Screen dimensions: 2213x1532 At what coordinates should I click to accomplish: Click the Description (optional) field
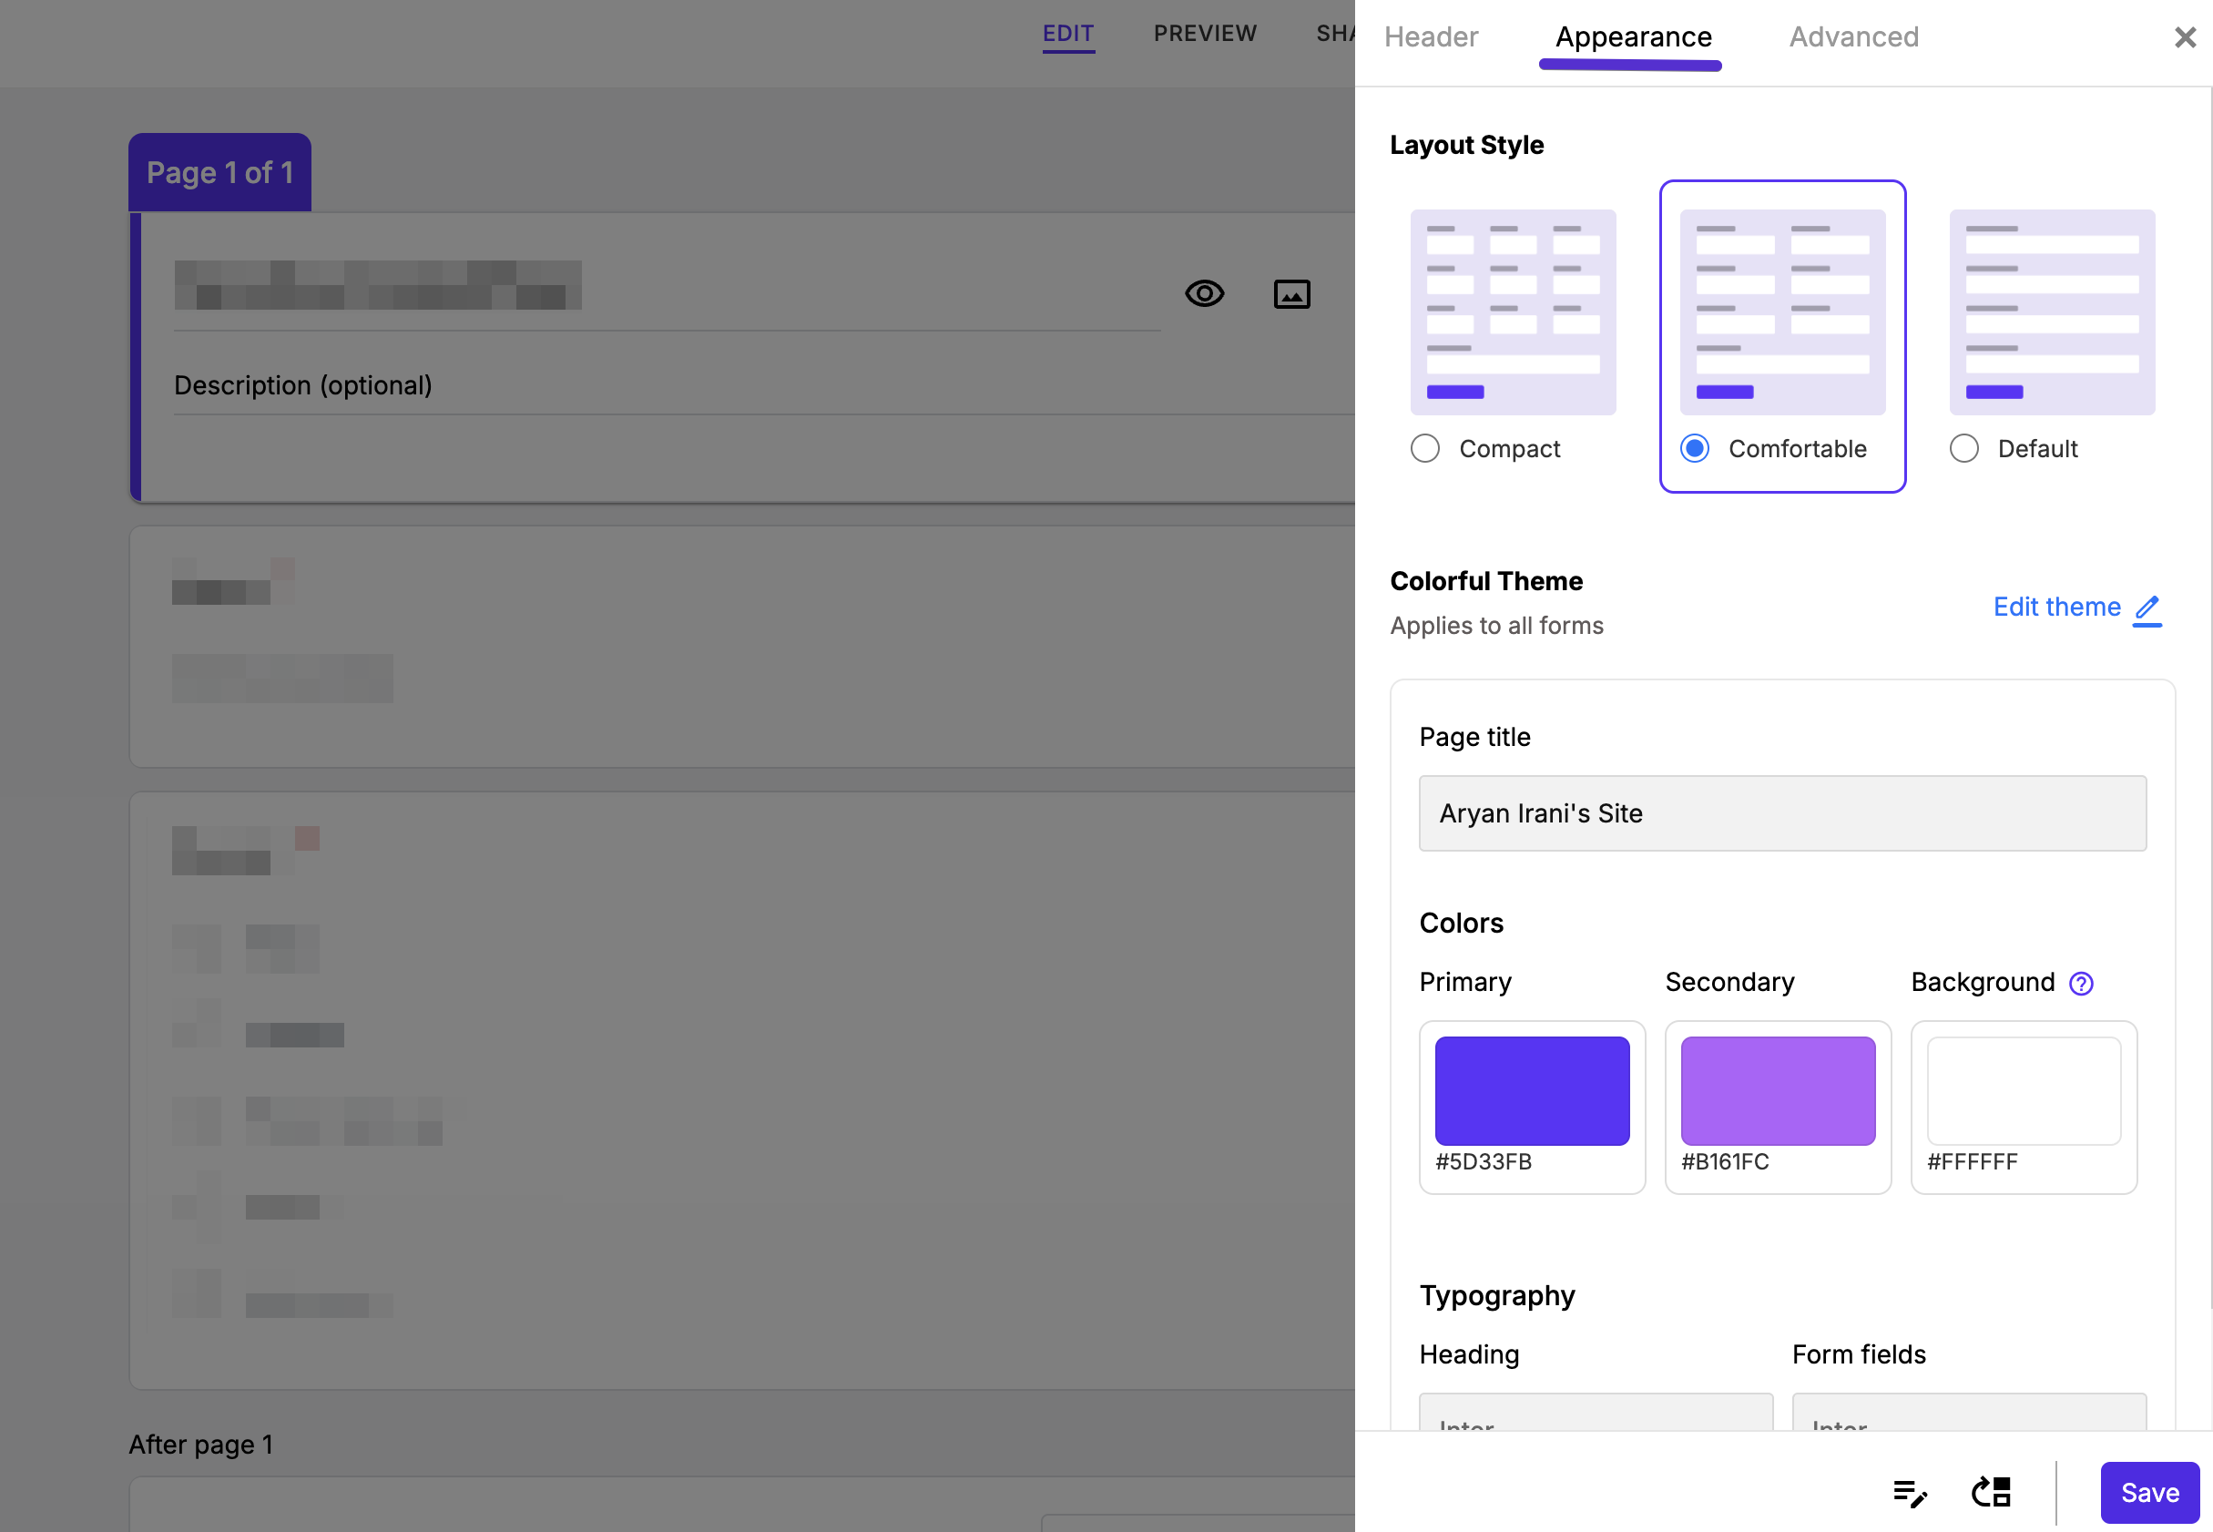coord(764,386)
